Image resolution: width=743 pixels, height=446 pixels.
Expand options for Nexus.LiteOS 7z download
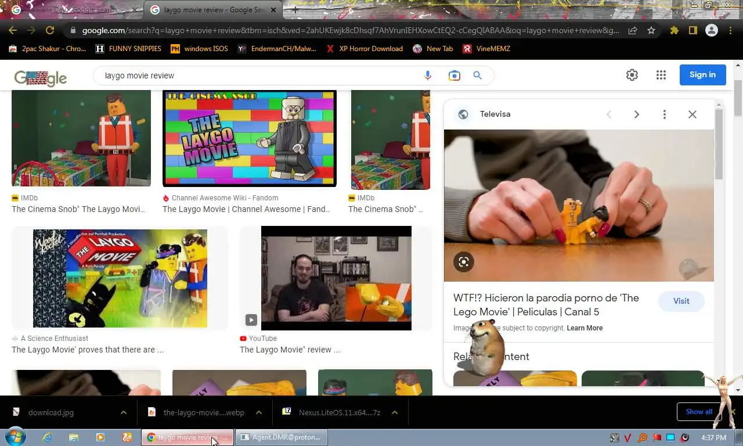pyautogui.click(x=395, y=412)
